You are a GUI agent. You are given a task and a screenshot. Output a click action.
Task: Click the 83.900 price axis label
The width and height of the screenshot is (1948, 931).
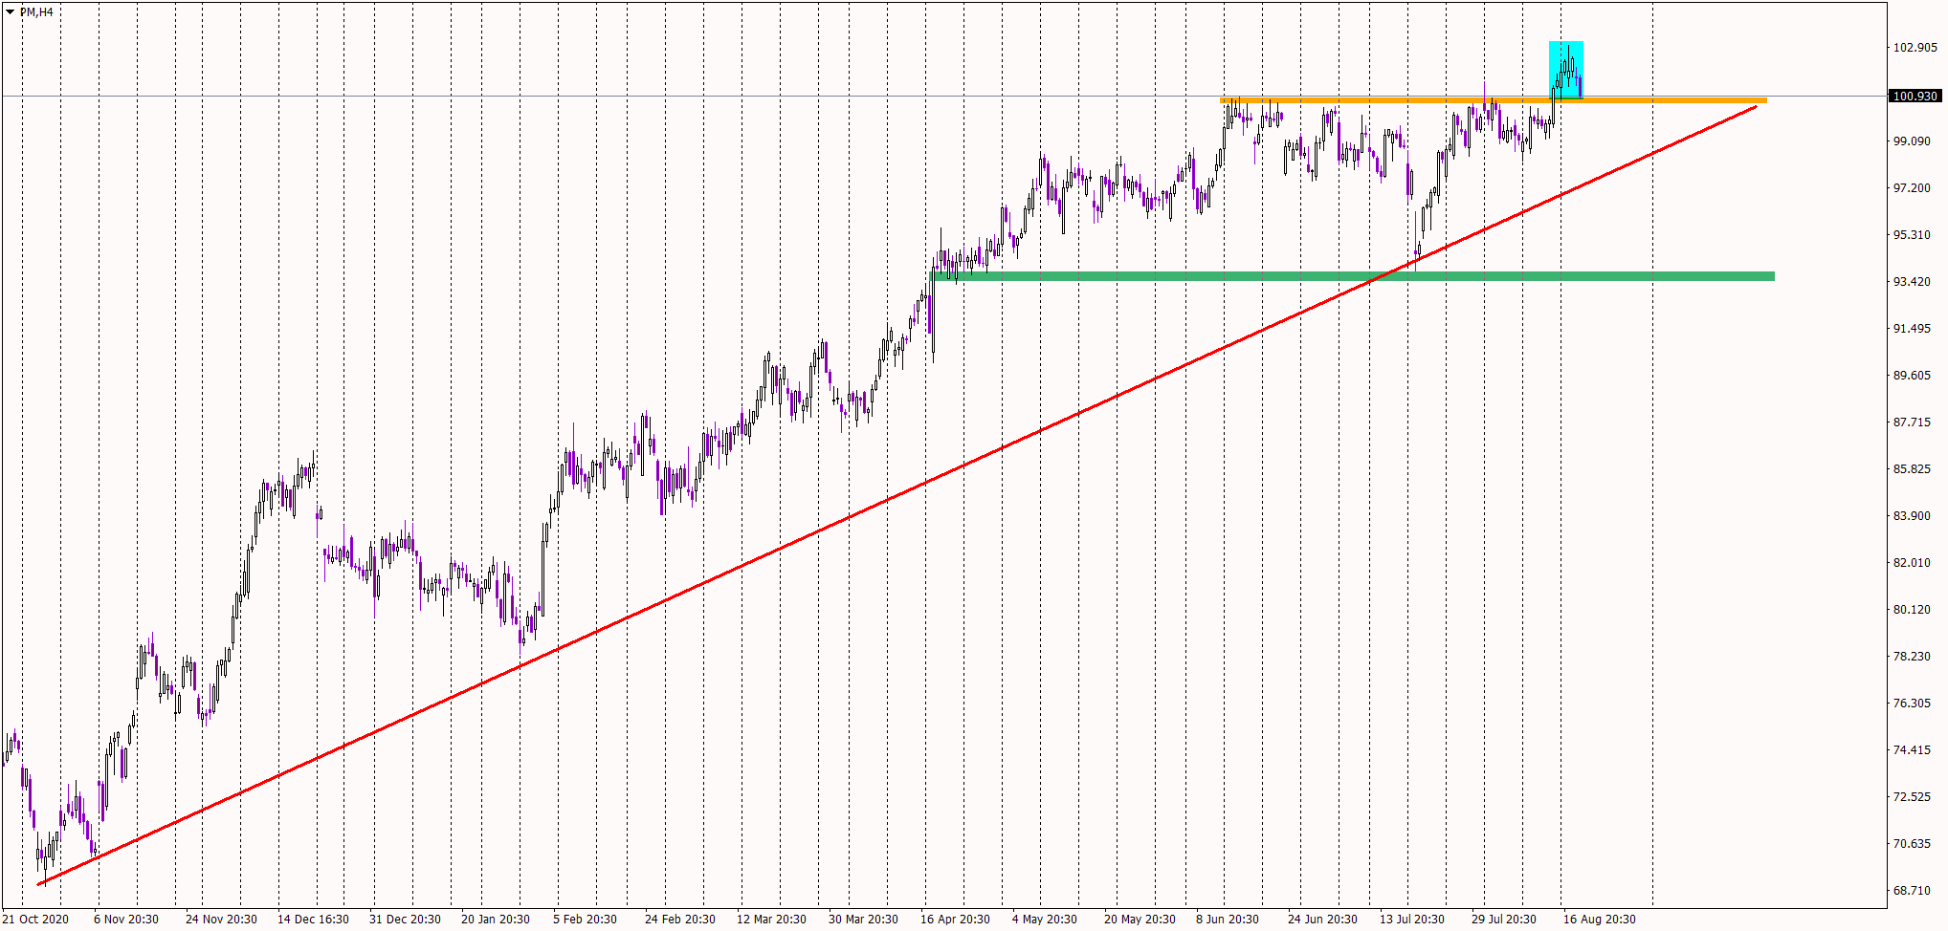click(x=1912, y=516)
